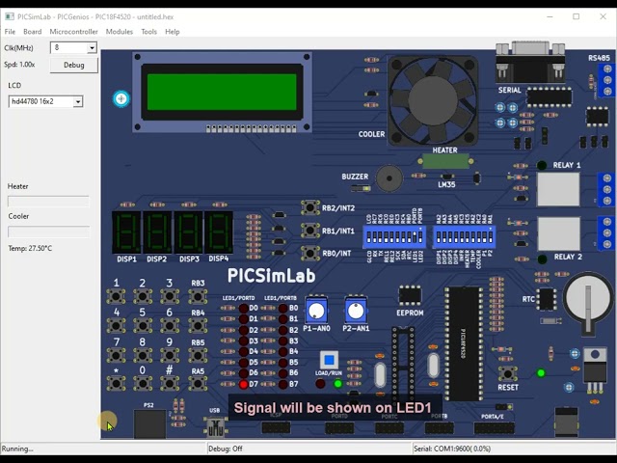Expand the Clk(MHz) frequency dropdown

pyautogui.click(x=92, y=48)
